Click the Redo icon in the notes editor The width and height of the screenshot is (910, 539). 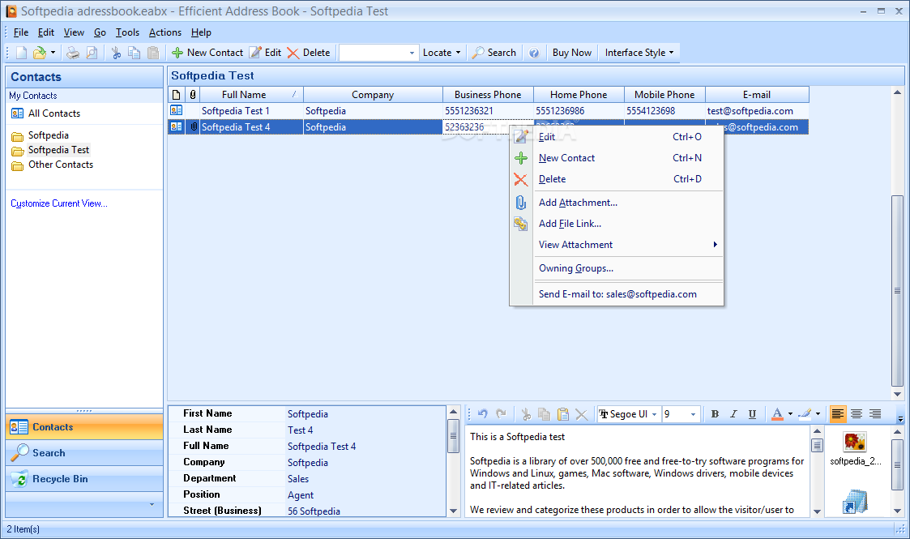point(502,413)
